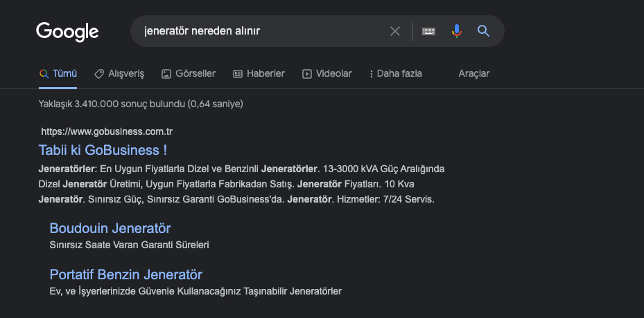Open the Araçlar search tools
644x318 pixels.
click(474, 74)
